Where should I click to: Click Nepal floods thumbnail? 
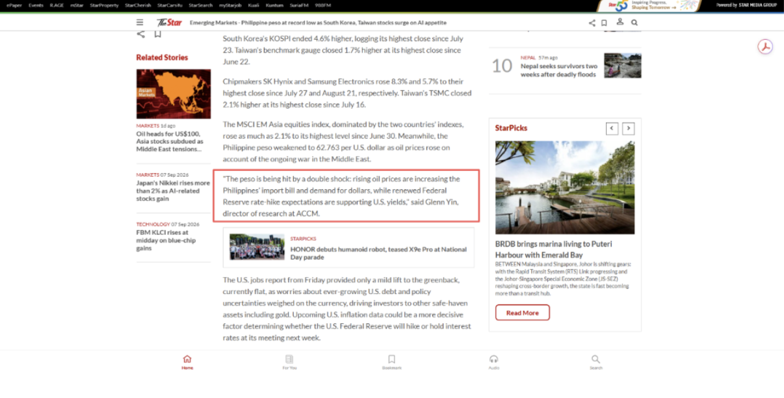coord(622,65)
